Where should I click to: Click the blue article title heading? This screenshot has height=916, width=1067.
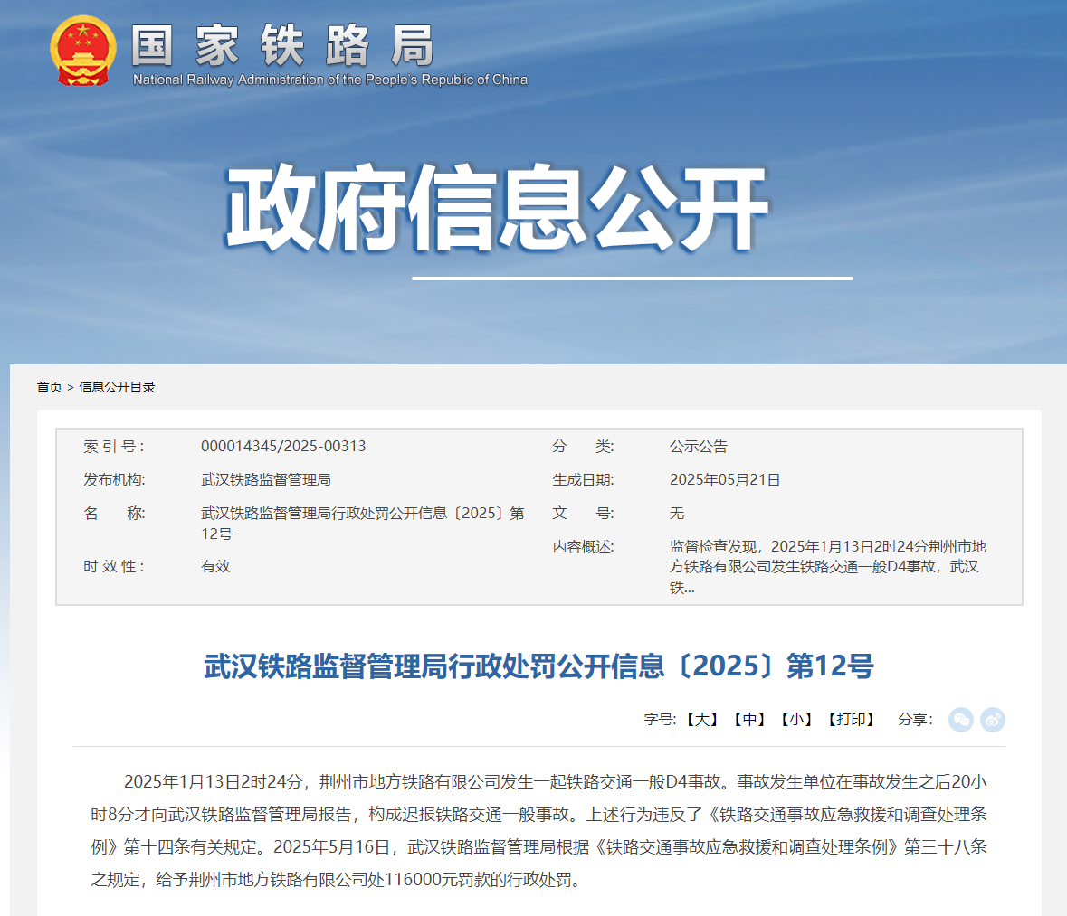pos(538,666)
